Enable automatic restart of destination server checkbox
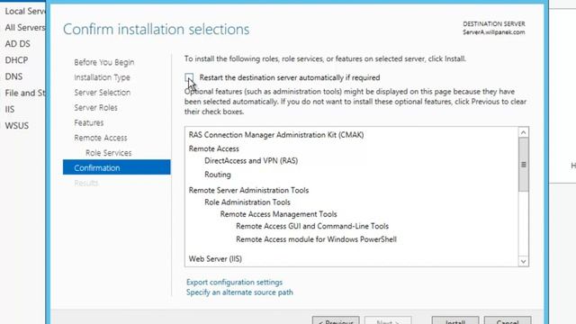Screen dimensions: 576x324 pyautogui.click(x=189, y=77)
